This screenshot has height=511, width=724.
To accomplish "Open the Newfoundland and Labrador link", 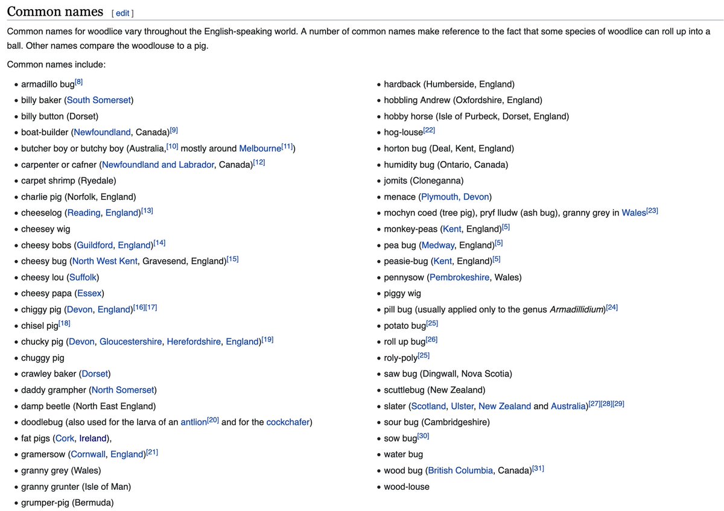I will coord(157,165).
